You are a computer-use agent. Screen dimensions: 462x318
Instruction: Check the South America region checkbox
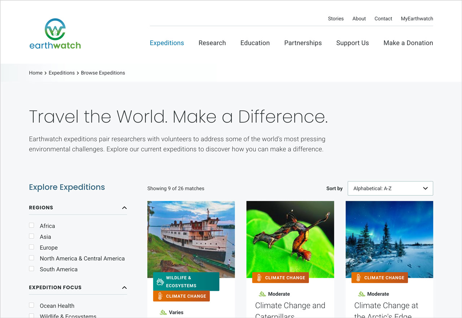click(x=31, y=269)
